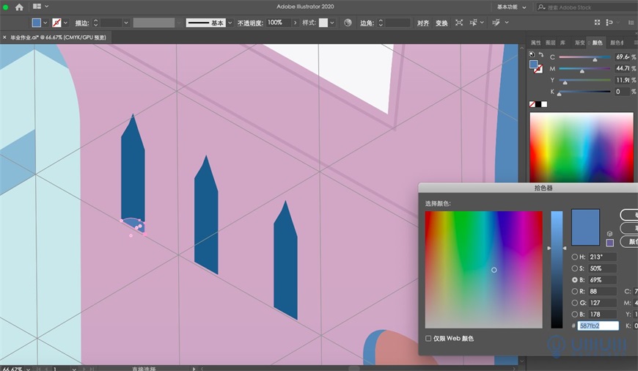
Task: Switch to the 库 libraries tab
Action: 562,43
